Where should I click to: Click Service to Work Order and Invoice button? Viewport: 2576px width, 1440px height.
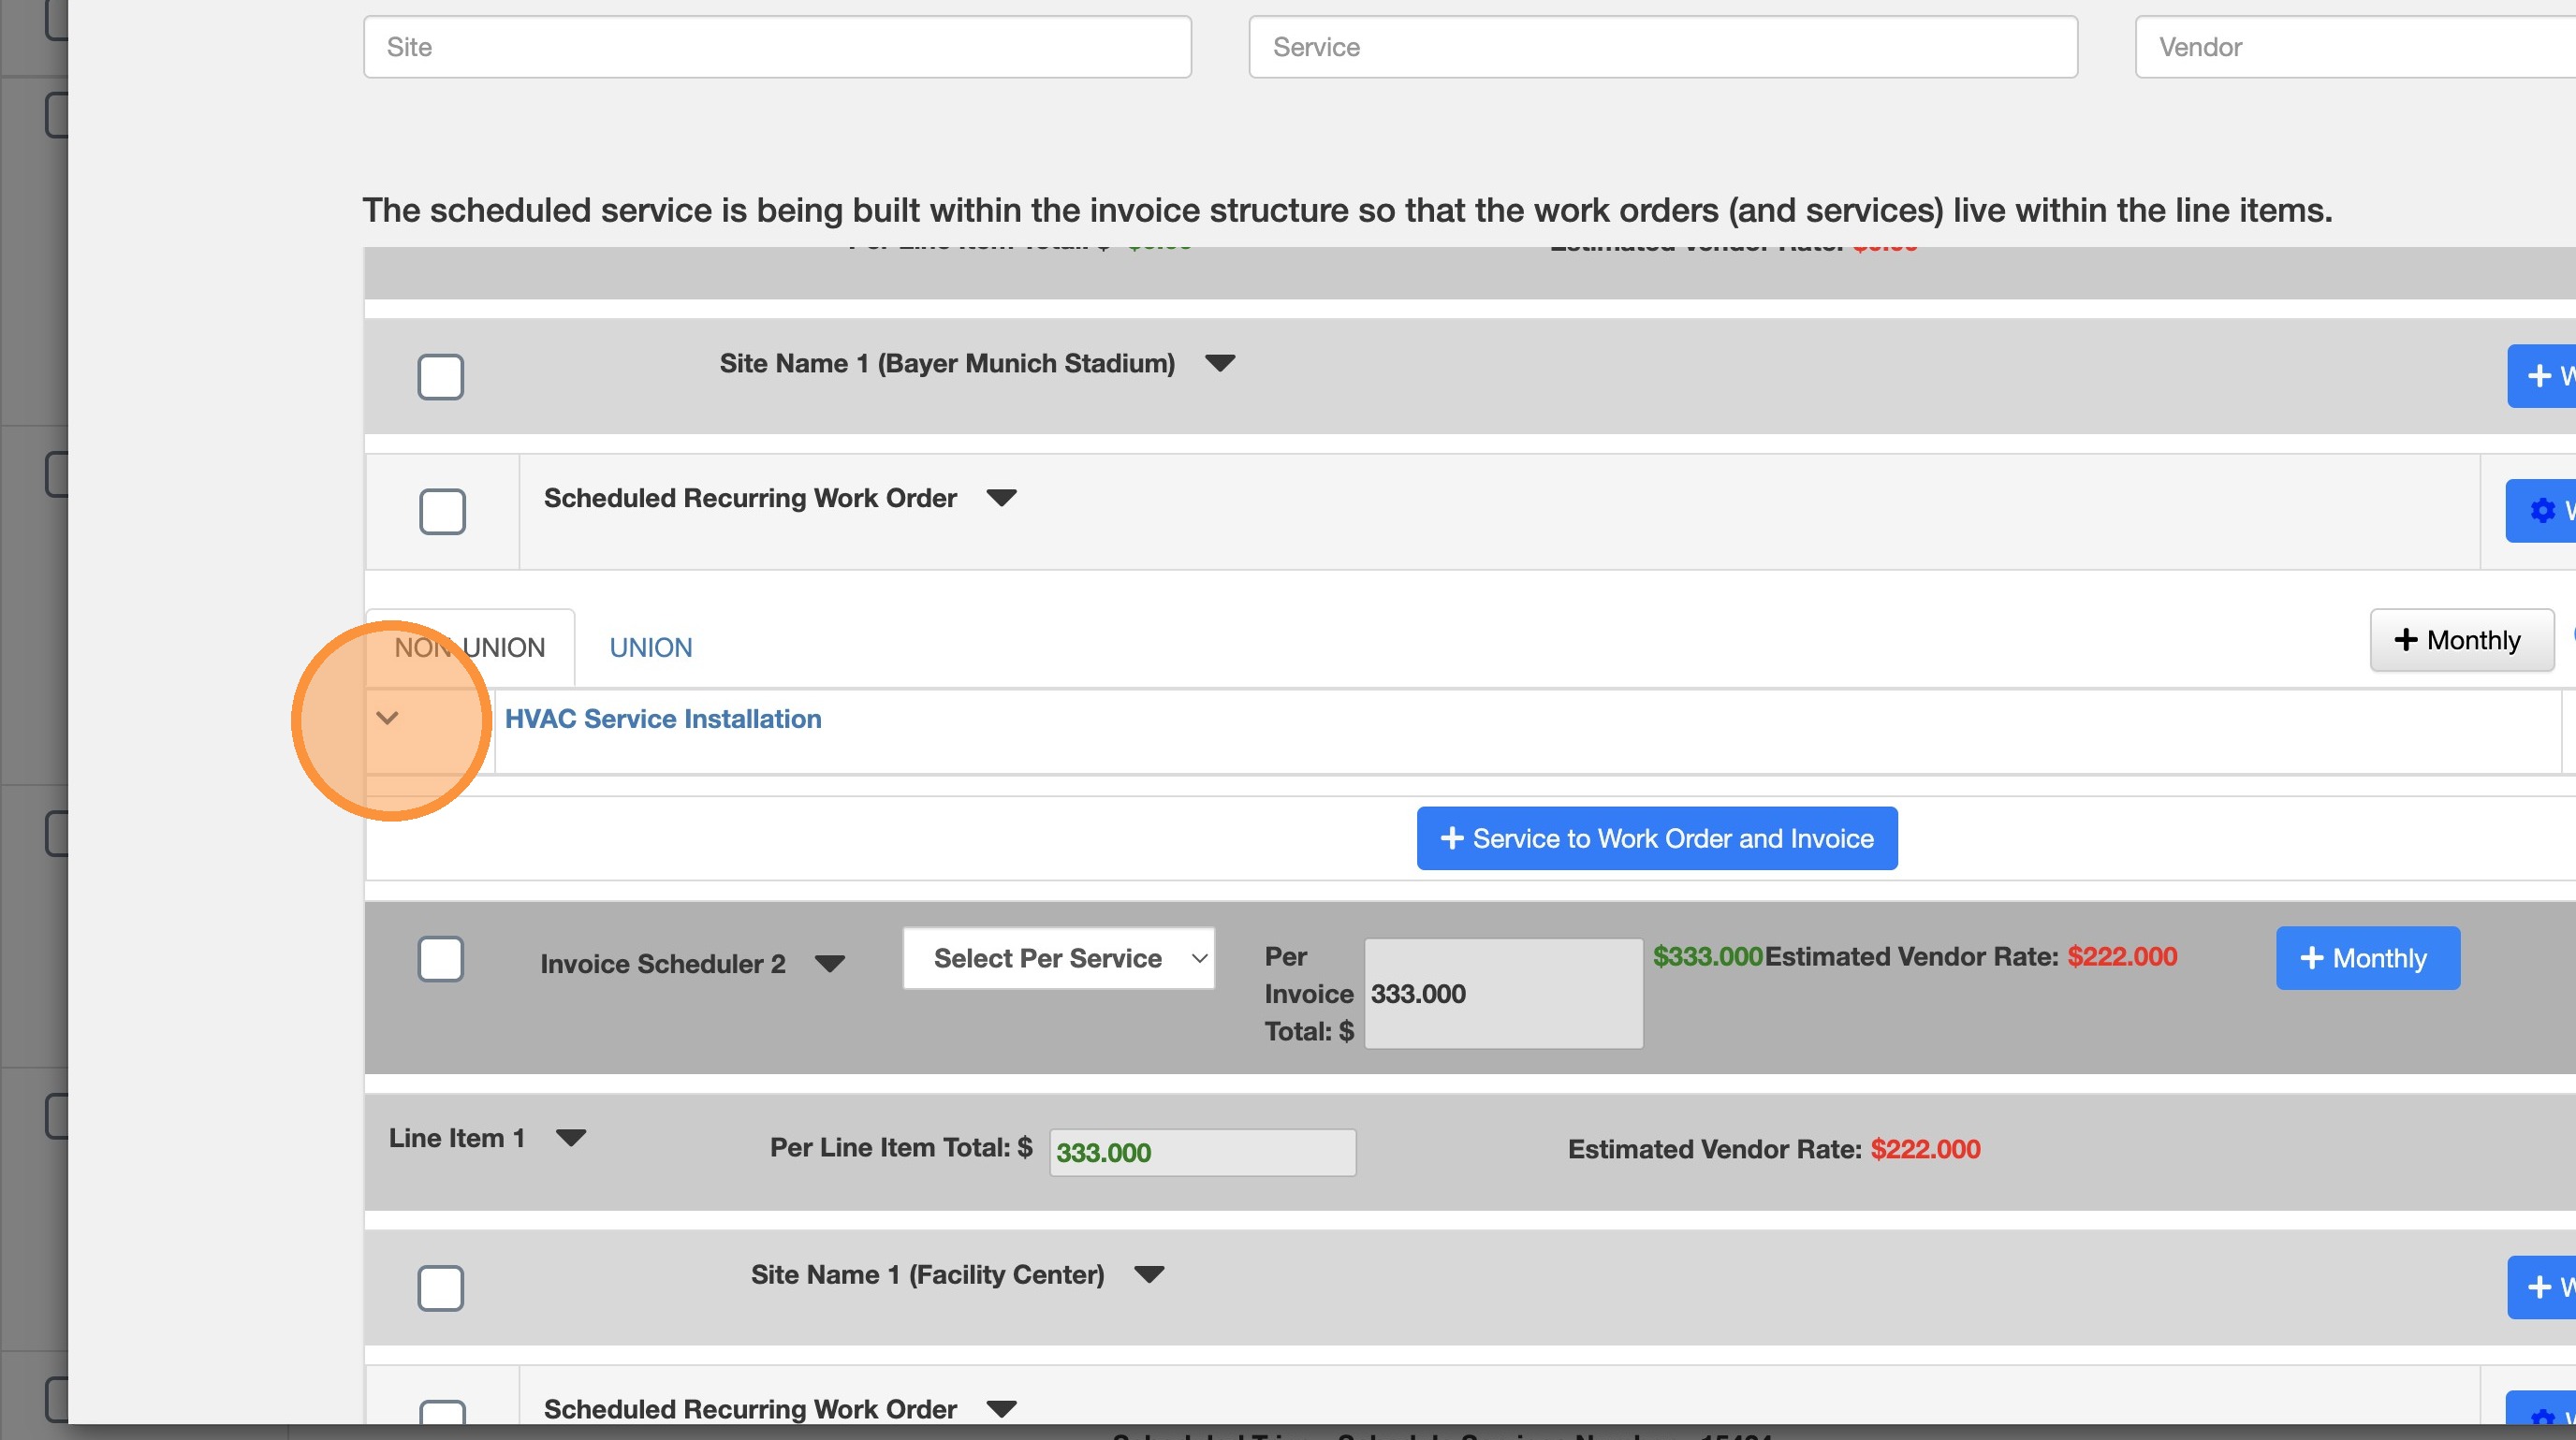click(x=1656, y=838)
